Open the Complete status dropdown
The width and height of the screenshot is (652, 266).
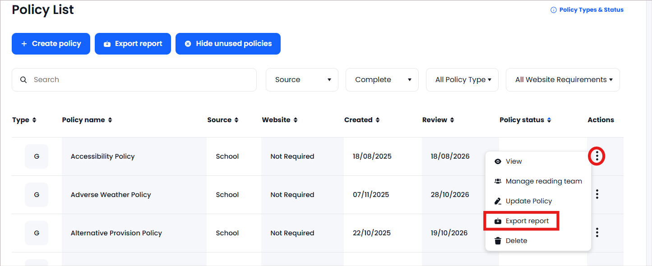[x=382, y=80]
